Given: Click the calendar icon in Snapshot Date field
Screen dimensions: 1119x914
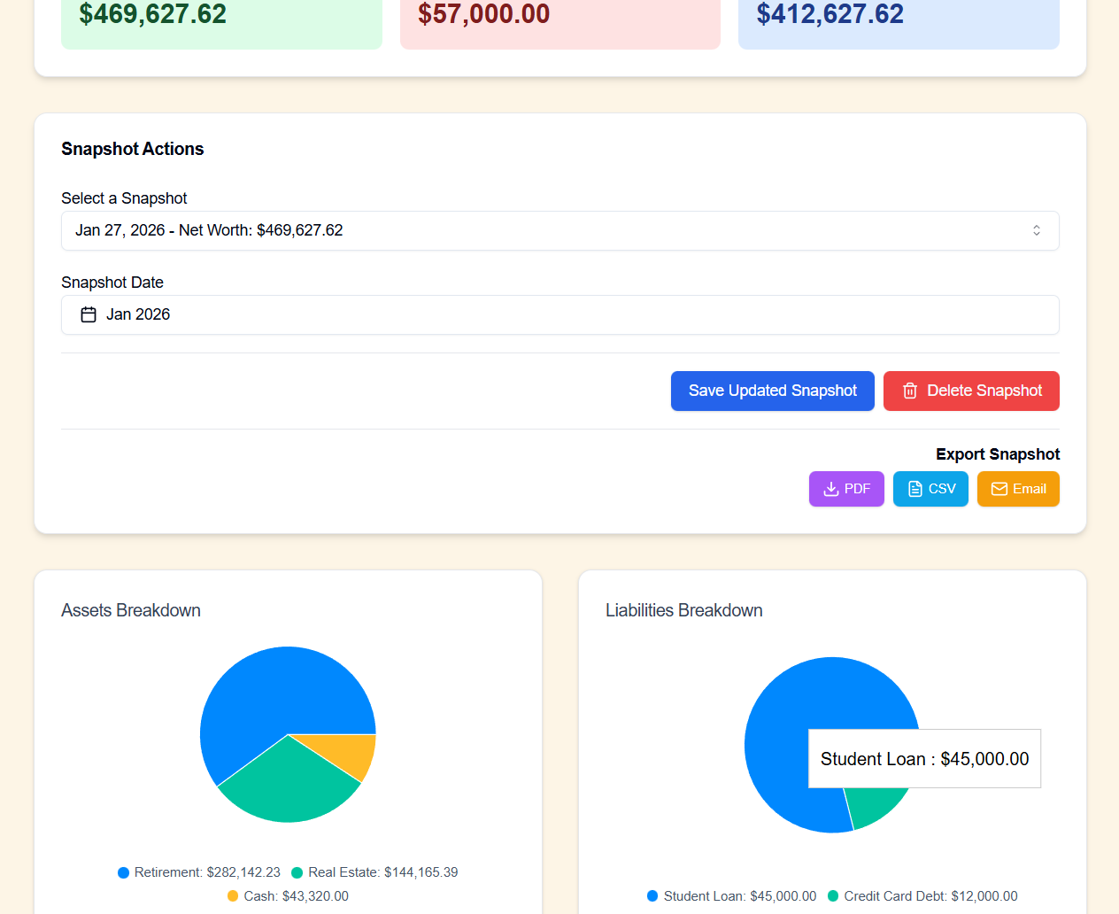Looking at the screenshot, I should tap(88, 314).
